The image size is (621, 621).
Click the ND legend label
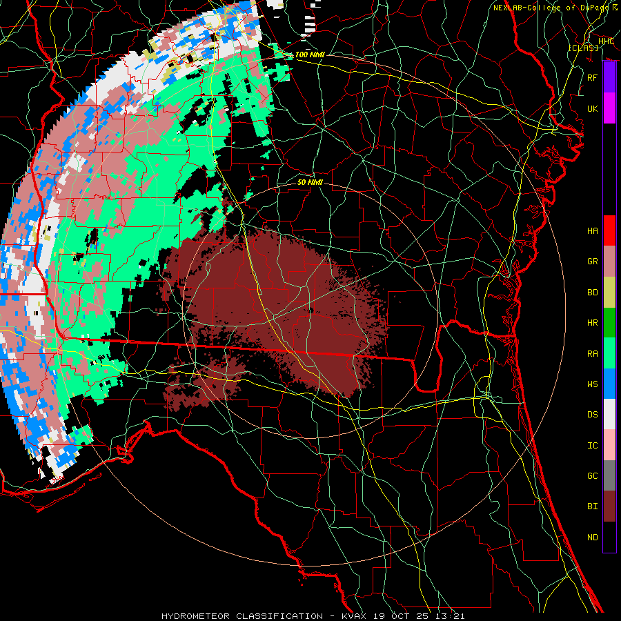click(x=593, y=538)
